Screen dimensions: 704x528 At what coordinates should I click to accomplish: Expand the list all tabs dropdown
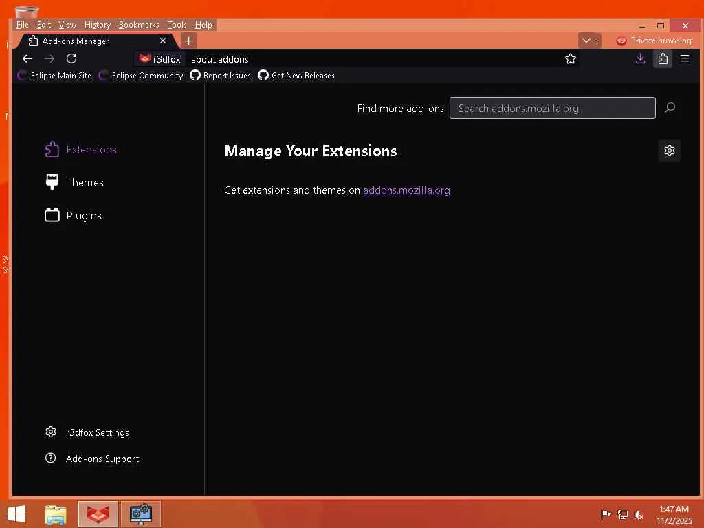coord(590,41)
